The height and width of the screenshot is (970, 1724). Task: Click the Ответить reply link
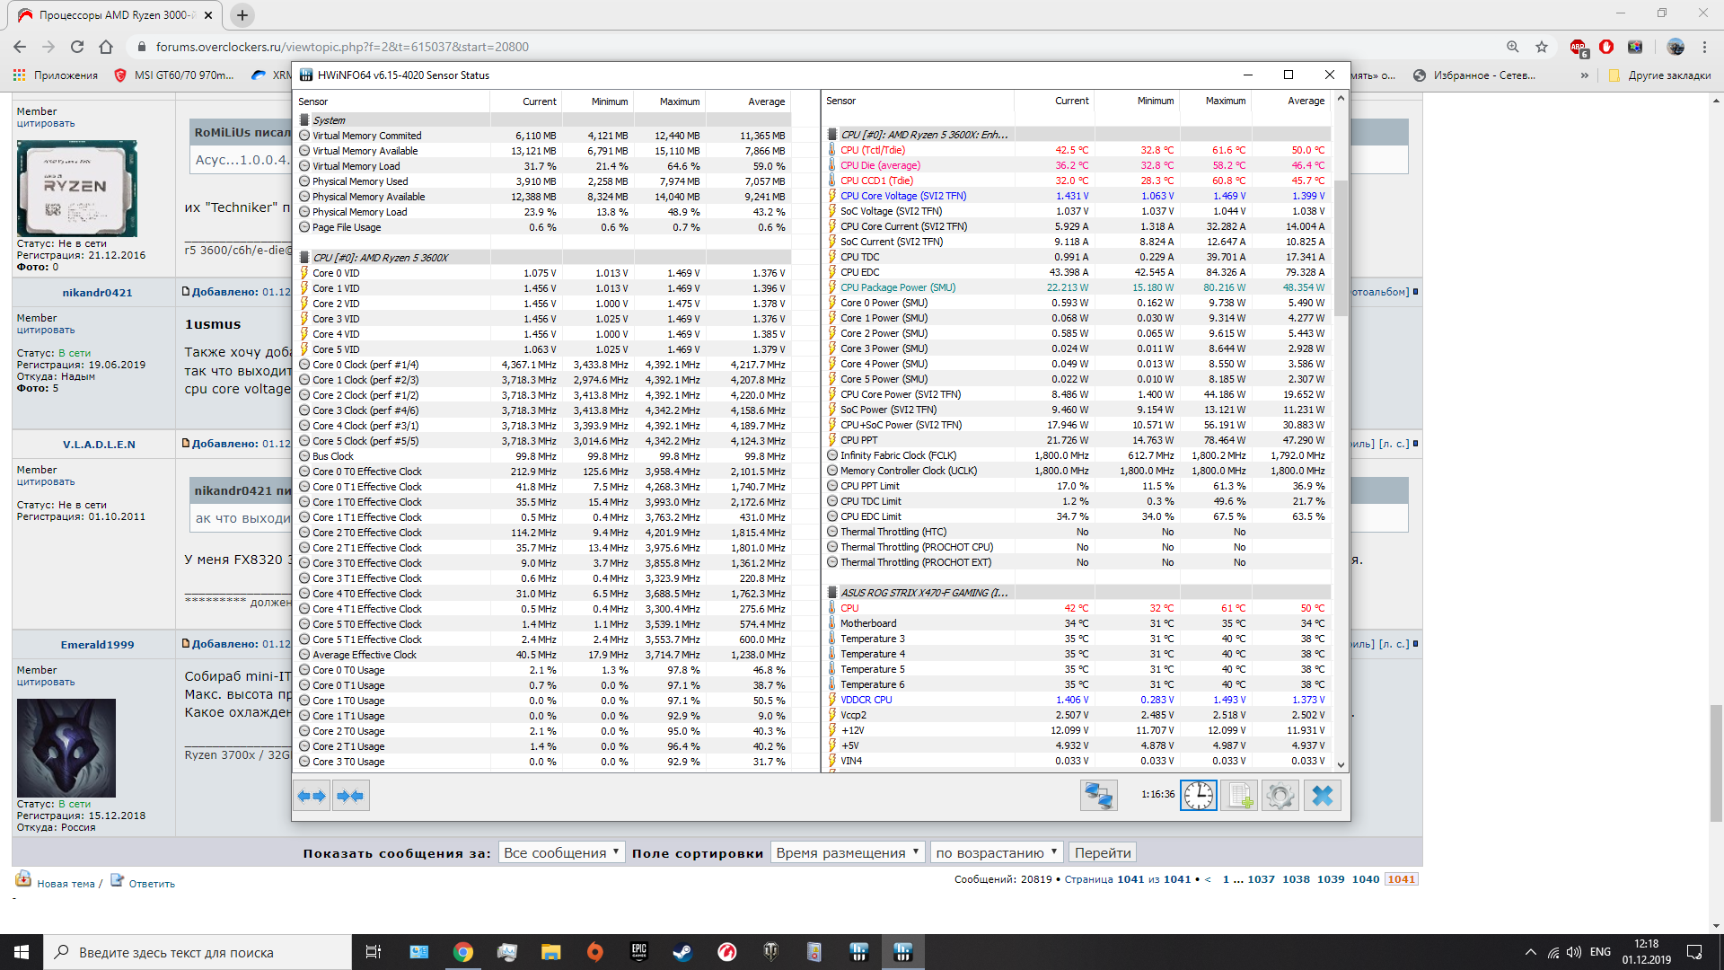point(151,884)
